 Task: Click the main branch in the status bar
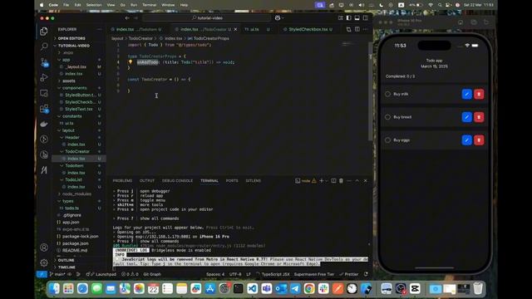click(x=57, y=274)
